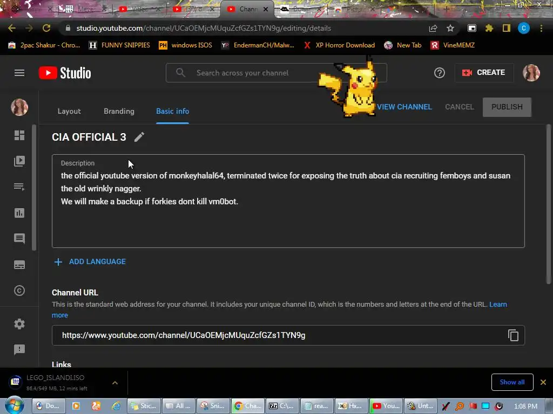Switch to the Layout tab
Image resolution: width=553 pixels, height=414 pixels.
[69, 111]
